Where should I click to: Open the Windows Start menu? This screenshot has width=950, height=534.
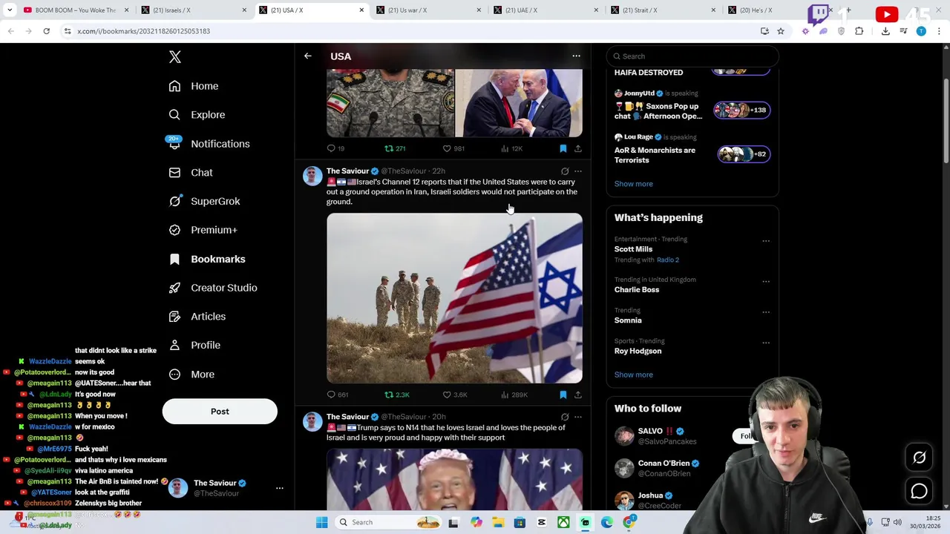(x=321, y=522)
